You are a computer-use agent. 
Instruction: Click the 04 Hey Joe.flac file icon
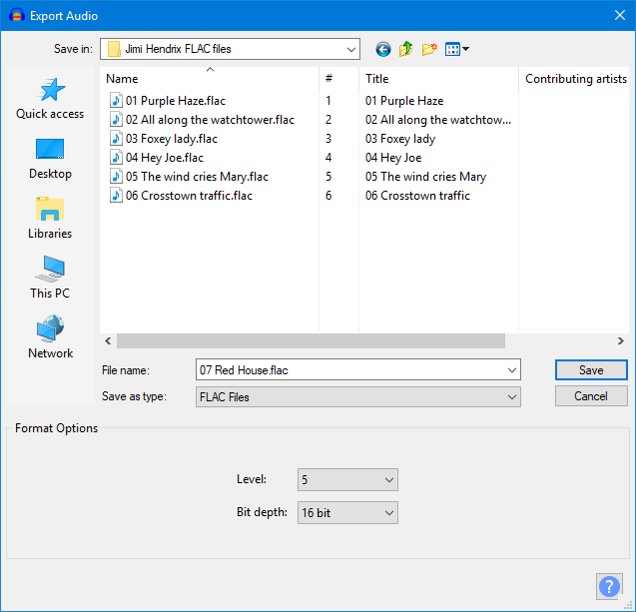coord(116,158)
